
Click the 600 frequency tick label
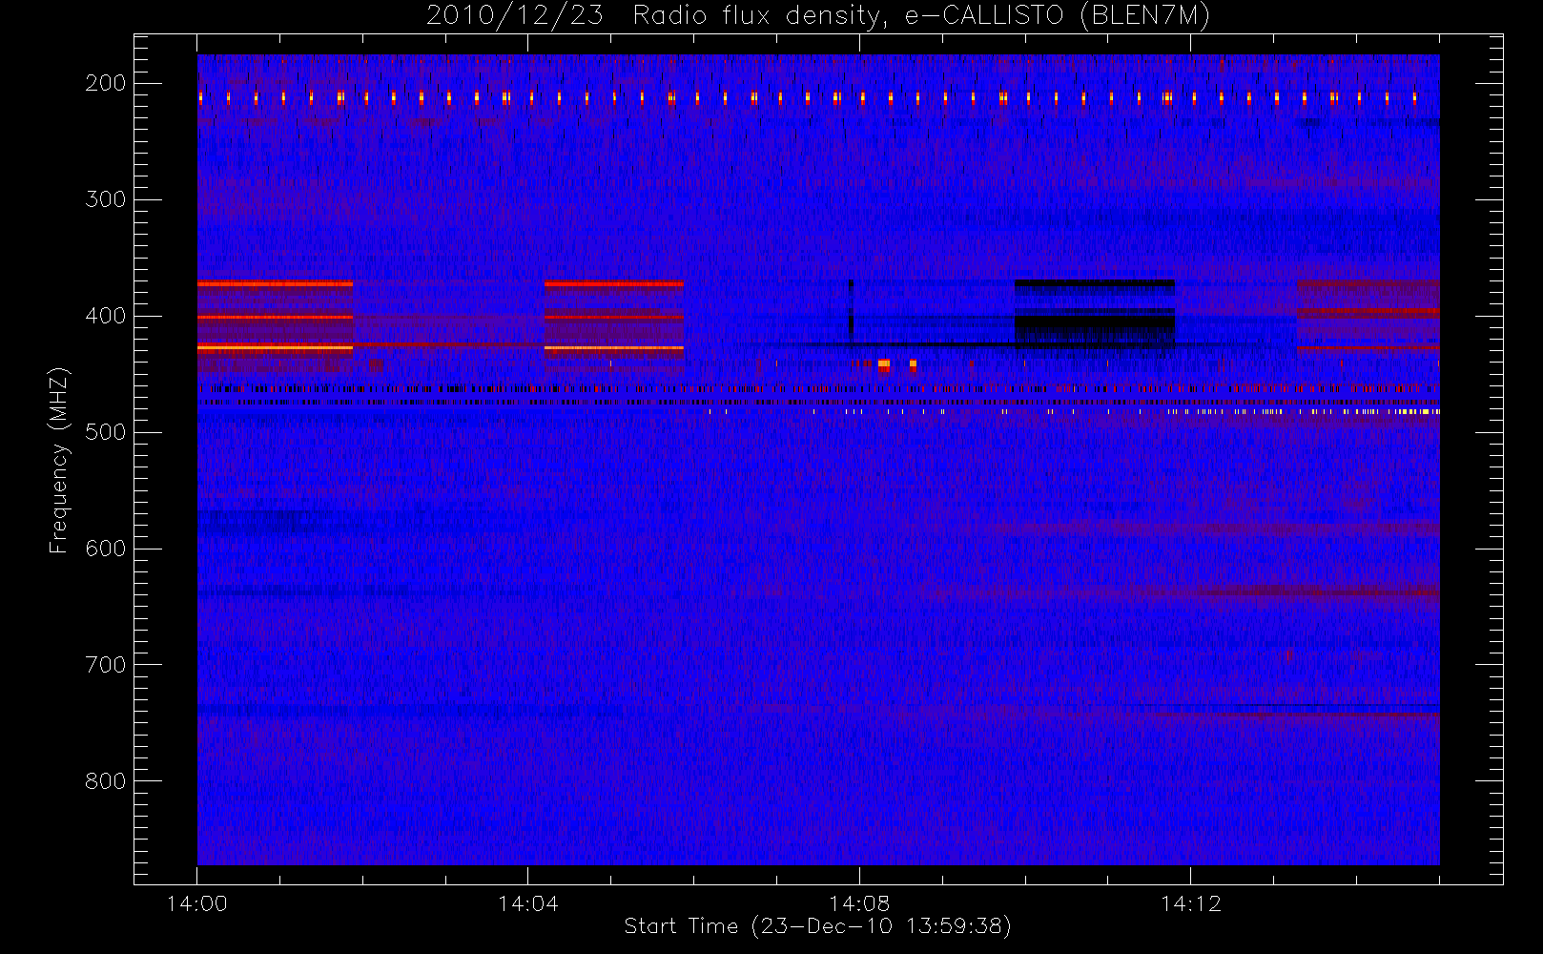pyautogui.click(x=106, y=549)
